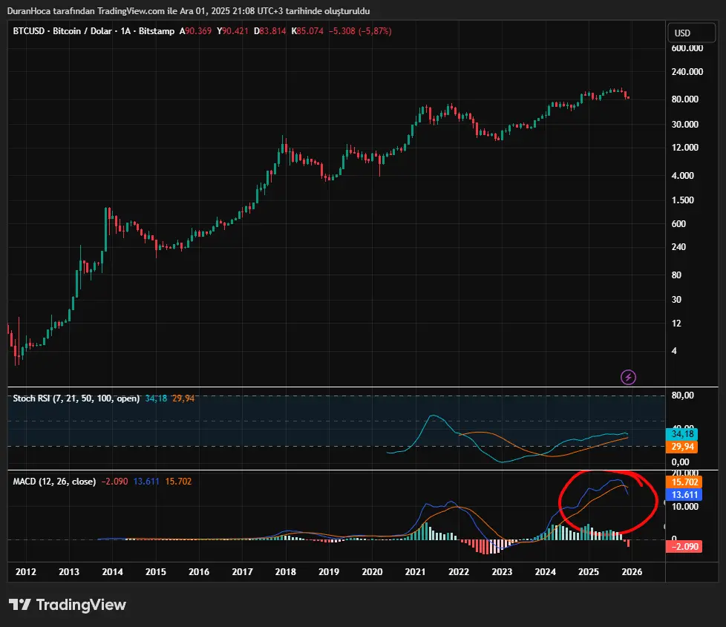726x627 pixels.
Task: Click the 4.000 price axis label
Action: tap(682, 175)
